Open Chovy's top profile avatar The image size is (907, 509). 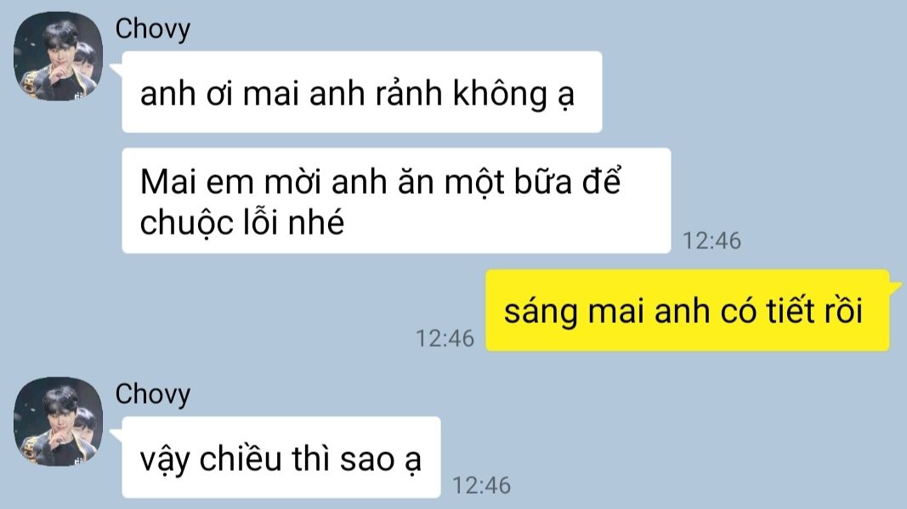pyautogui.click(x=58, y=56)
